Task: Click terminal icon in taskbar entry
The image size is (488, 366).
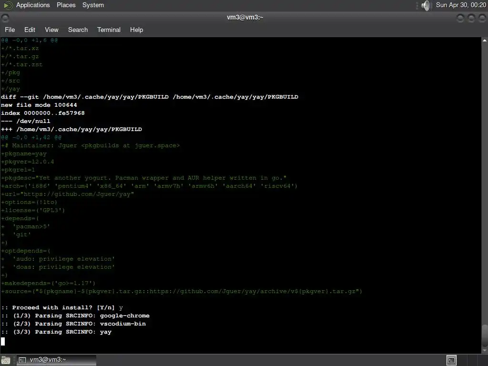Action: pyautogui.click(x=22, y=360)
